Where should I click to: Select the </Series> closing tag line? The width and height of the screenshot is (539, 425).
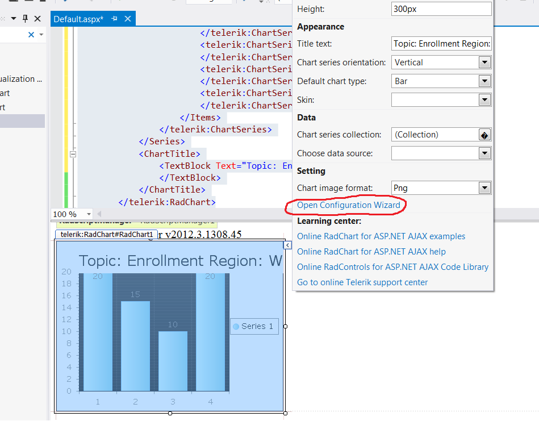[x=162, y=141]
